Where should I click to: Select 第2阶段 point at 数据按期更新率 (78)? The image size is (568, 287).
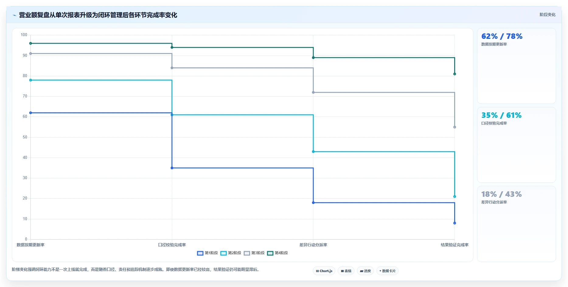30,80
